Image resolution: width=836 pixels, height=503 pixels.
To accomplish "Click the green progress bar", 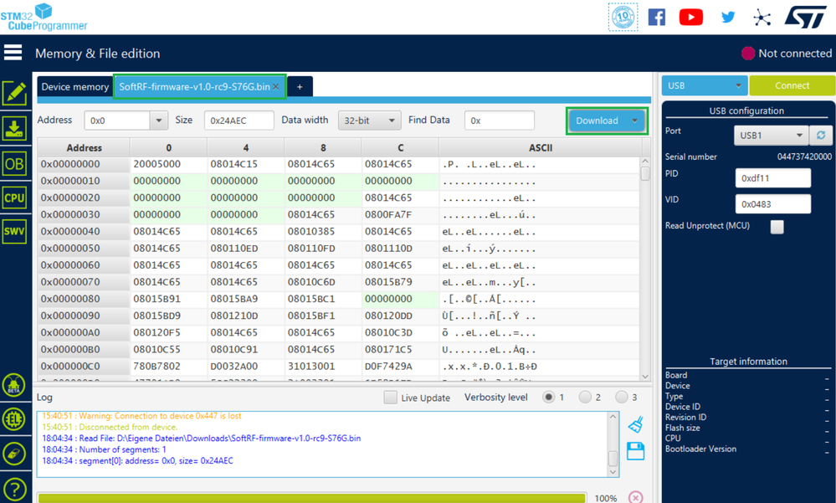I will [312, 498].
